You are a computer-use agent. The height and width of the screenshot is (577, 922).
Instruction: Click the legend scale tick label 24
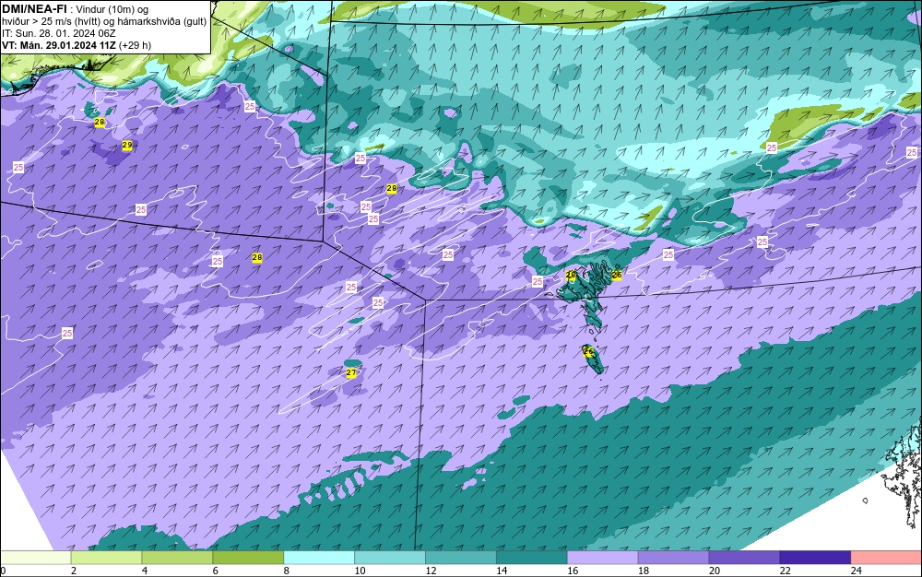coord(857,571)
